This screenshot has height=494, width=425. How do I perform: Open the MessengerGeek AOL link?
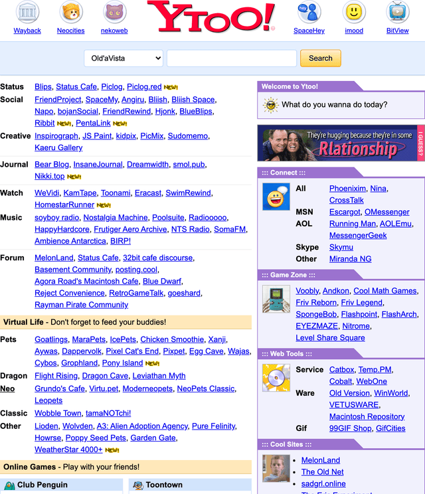[x=358, y=236]
